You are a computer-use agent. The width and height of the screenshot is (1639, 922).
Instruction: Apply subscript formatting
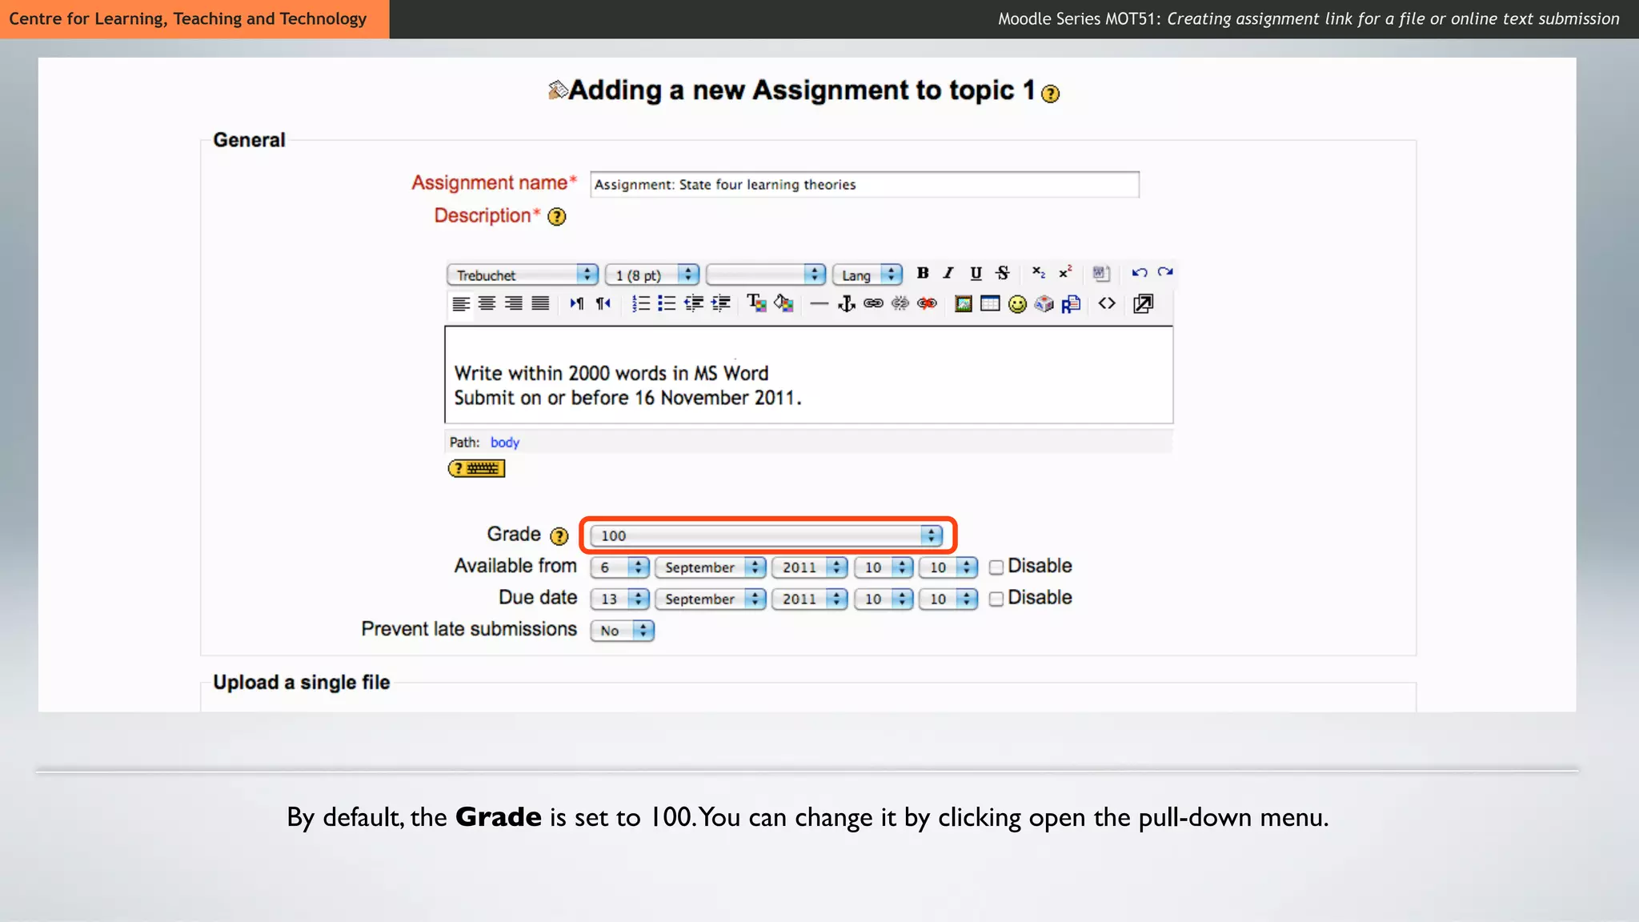point(1038,273)
